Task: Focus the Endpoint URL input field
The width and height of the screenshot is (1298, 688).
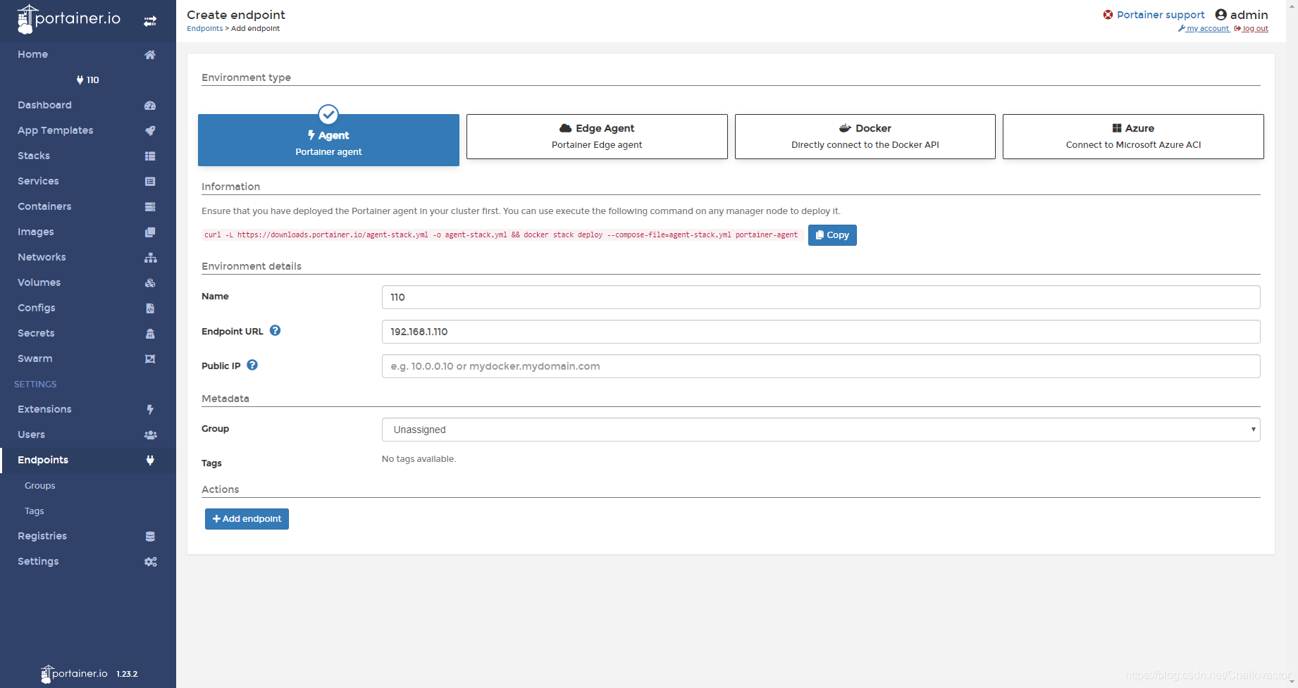Action: (821, 332)
